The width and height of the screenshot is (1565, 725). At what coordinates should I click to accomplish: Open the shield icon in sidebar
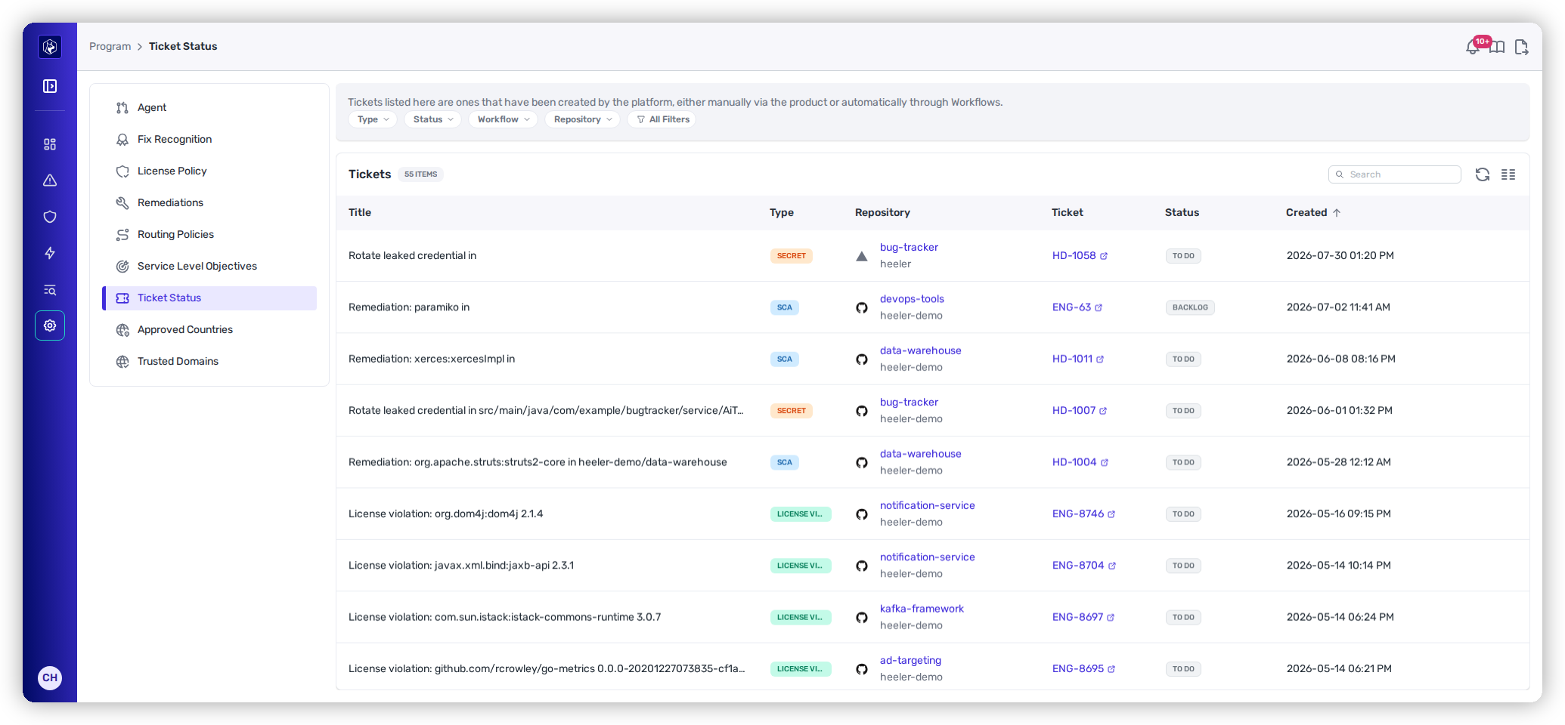[x=50, y=217]
